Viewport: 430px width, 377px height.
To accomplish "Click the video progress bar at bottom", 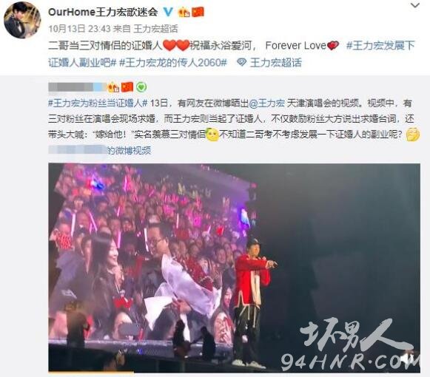I will 234,372.
